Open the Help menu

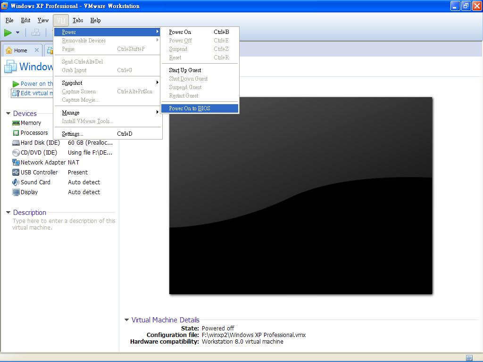95,20
